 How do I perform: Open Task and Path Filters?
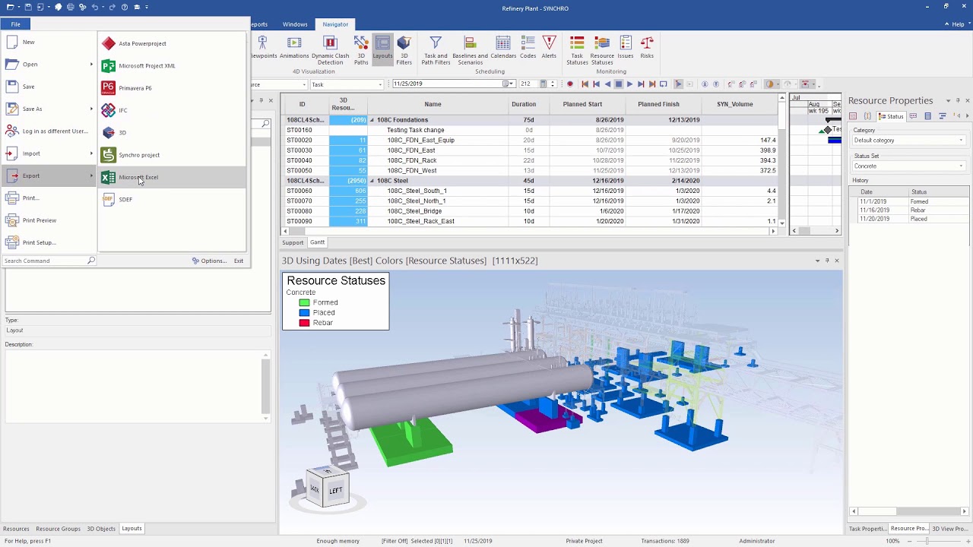tap(436, 50)
